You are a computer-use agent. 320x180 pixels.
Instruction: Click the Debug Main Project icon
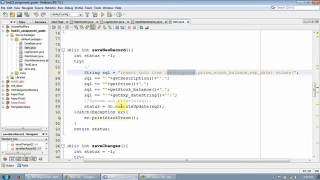coord(109,14)
